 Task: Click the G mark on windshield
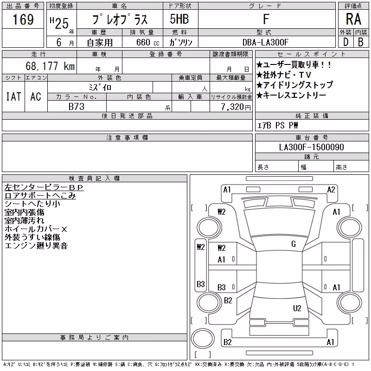pos(294,244)
